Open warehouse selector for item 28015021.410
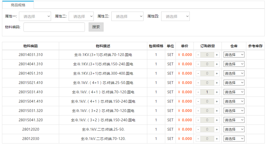 234,82
